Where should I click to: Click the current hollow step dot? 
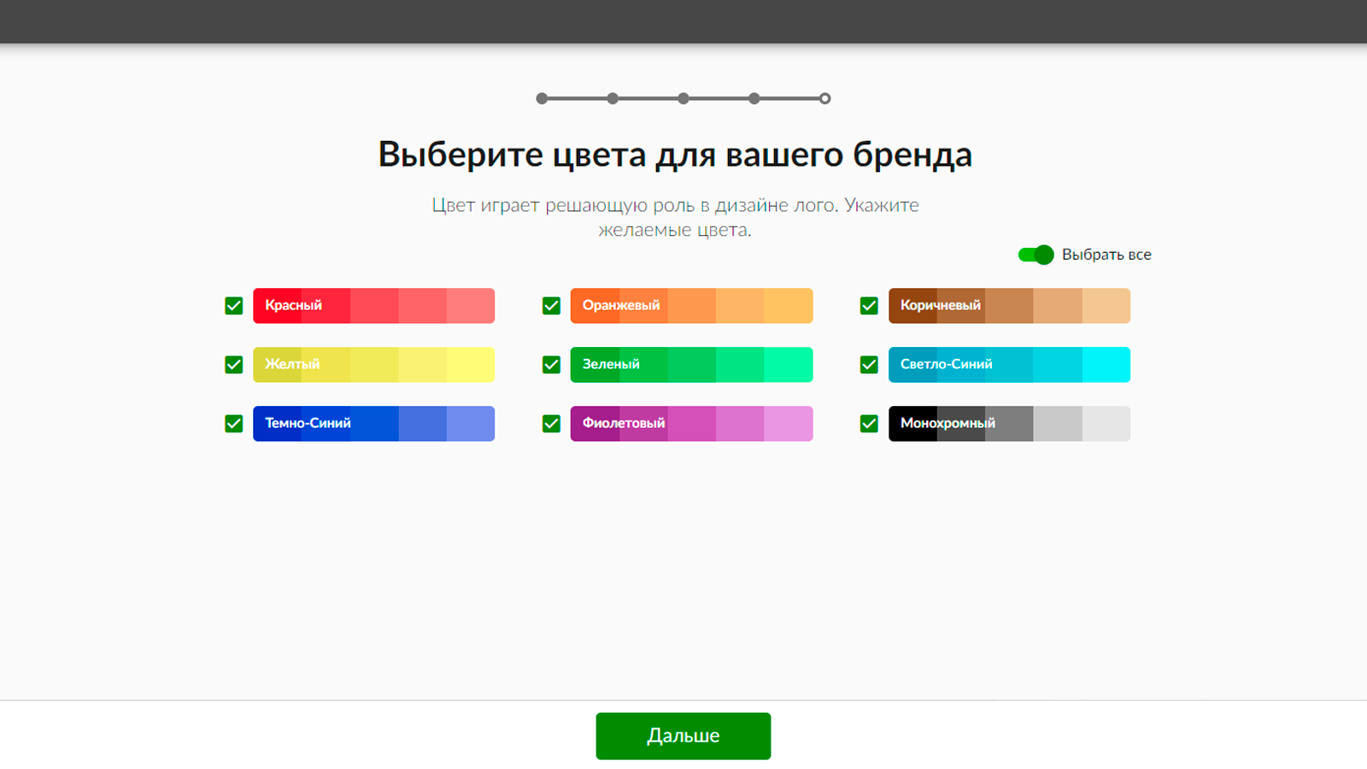click(x=824, y=98)
